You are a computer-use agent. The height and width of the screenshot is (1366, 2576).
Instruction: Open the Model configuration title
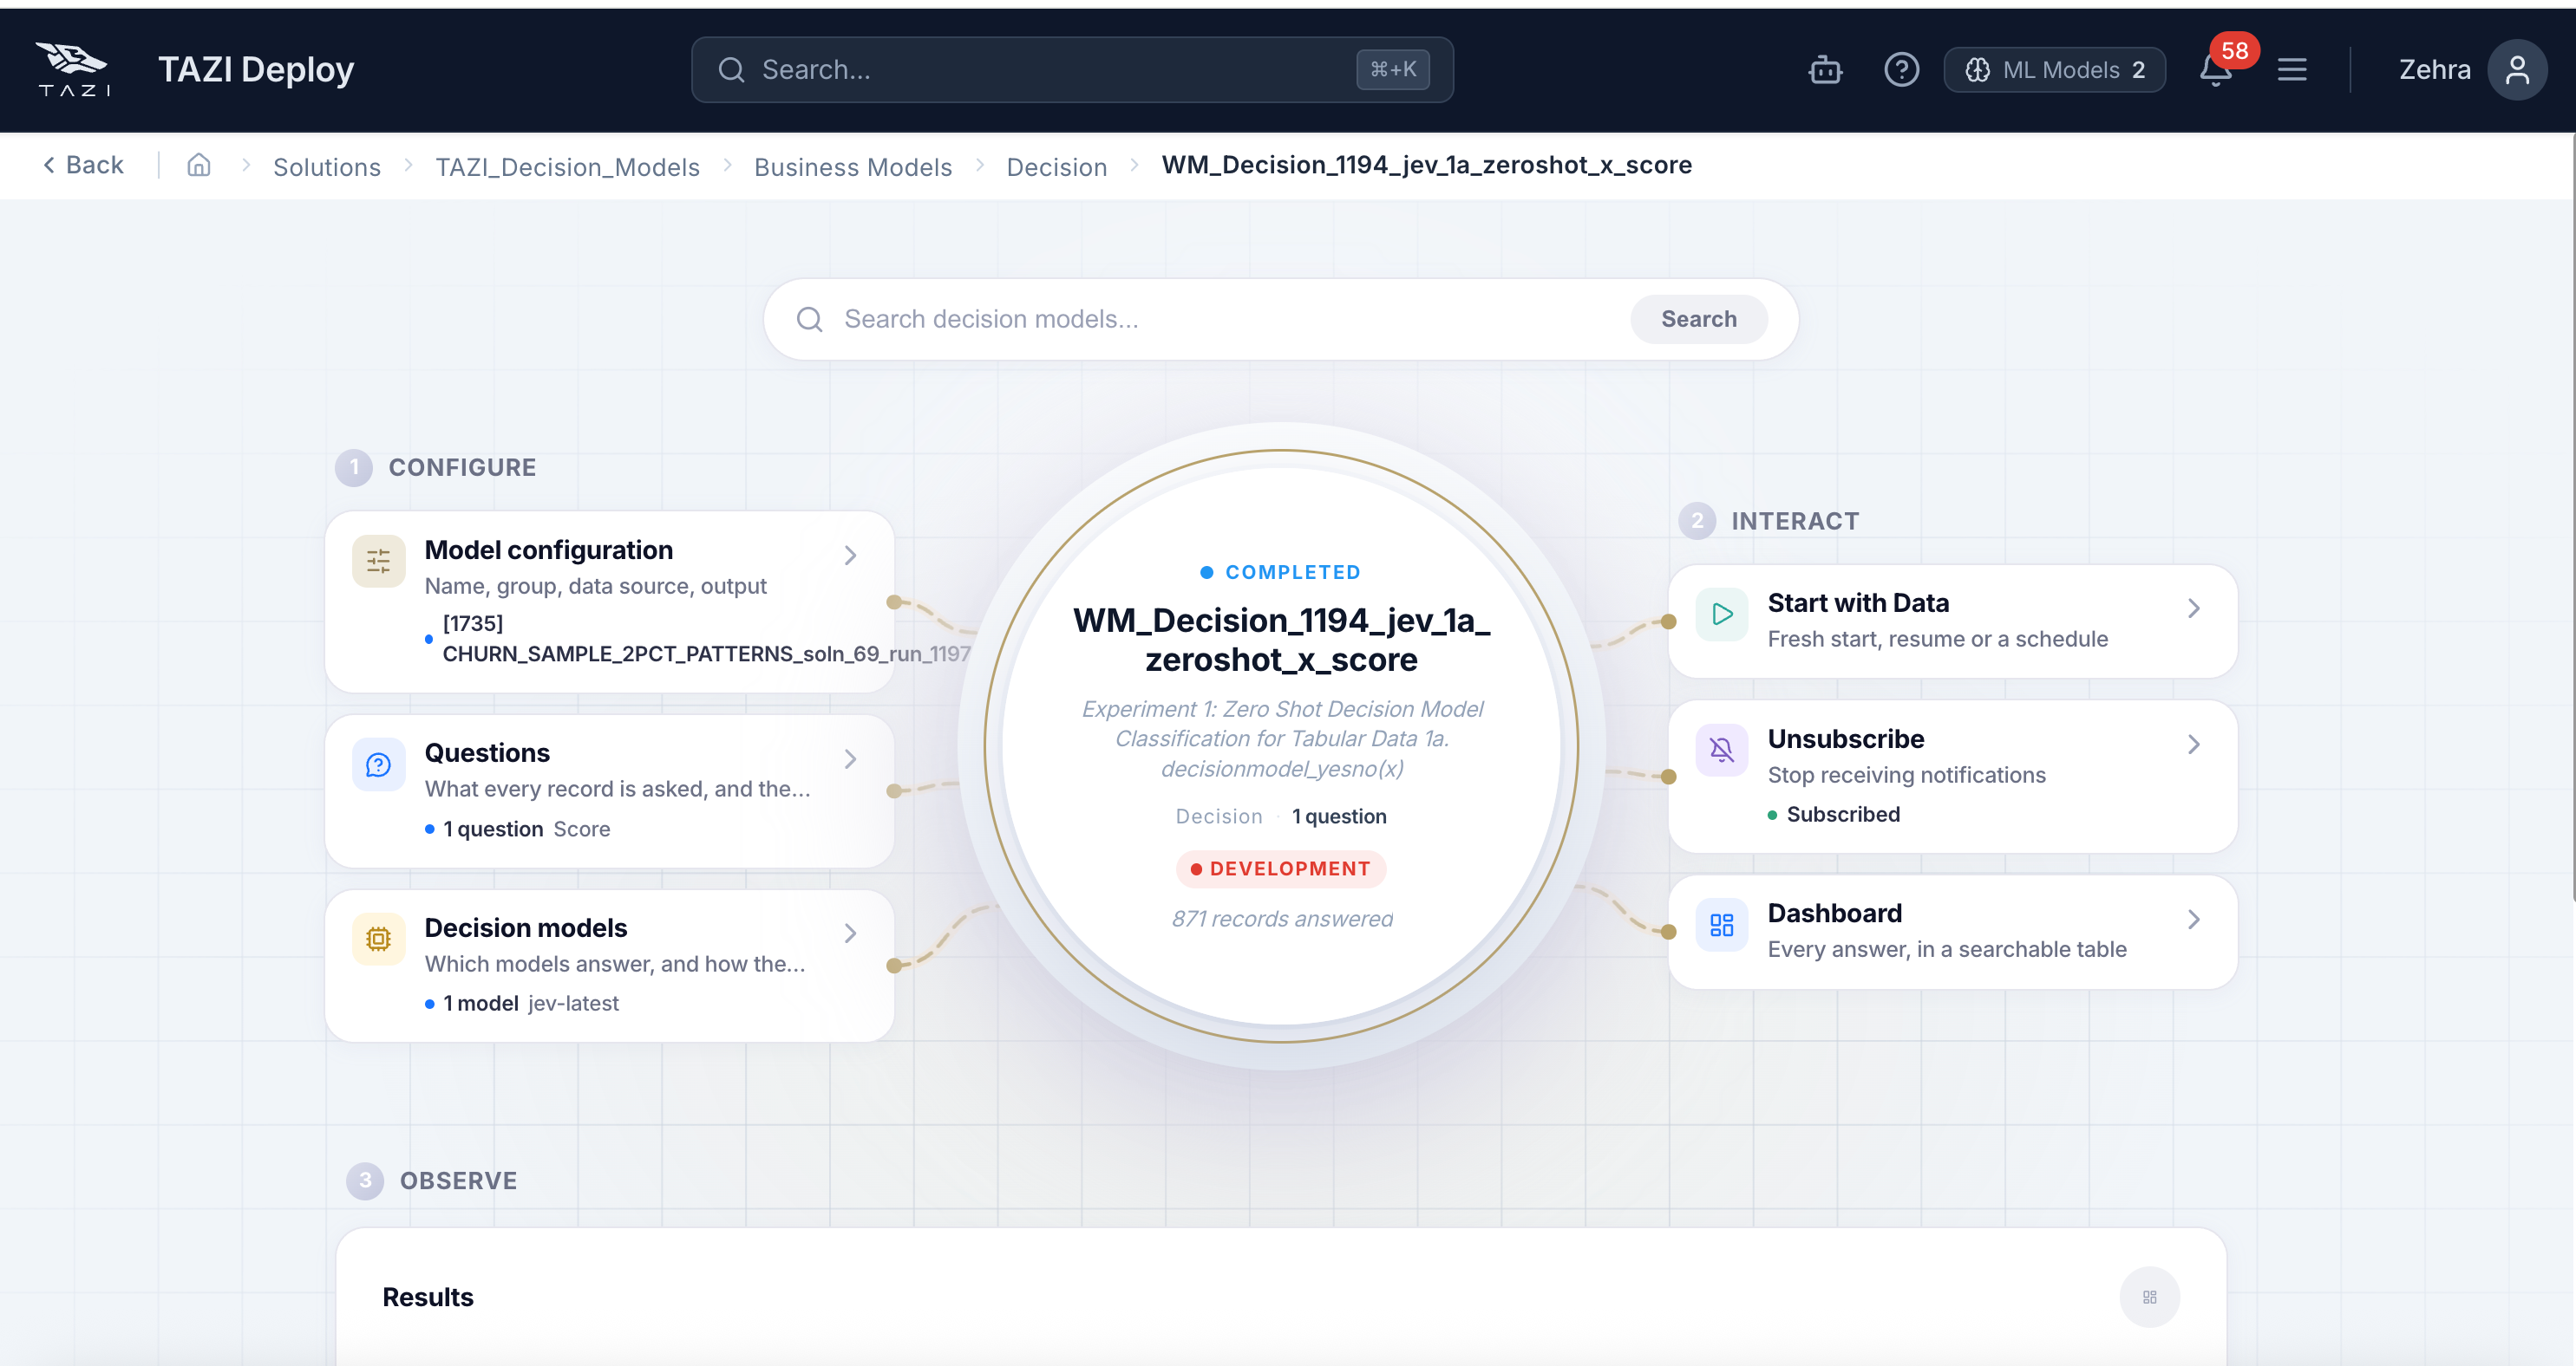[x=548, y=550]
